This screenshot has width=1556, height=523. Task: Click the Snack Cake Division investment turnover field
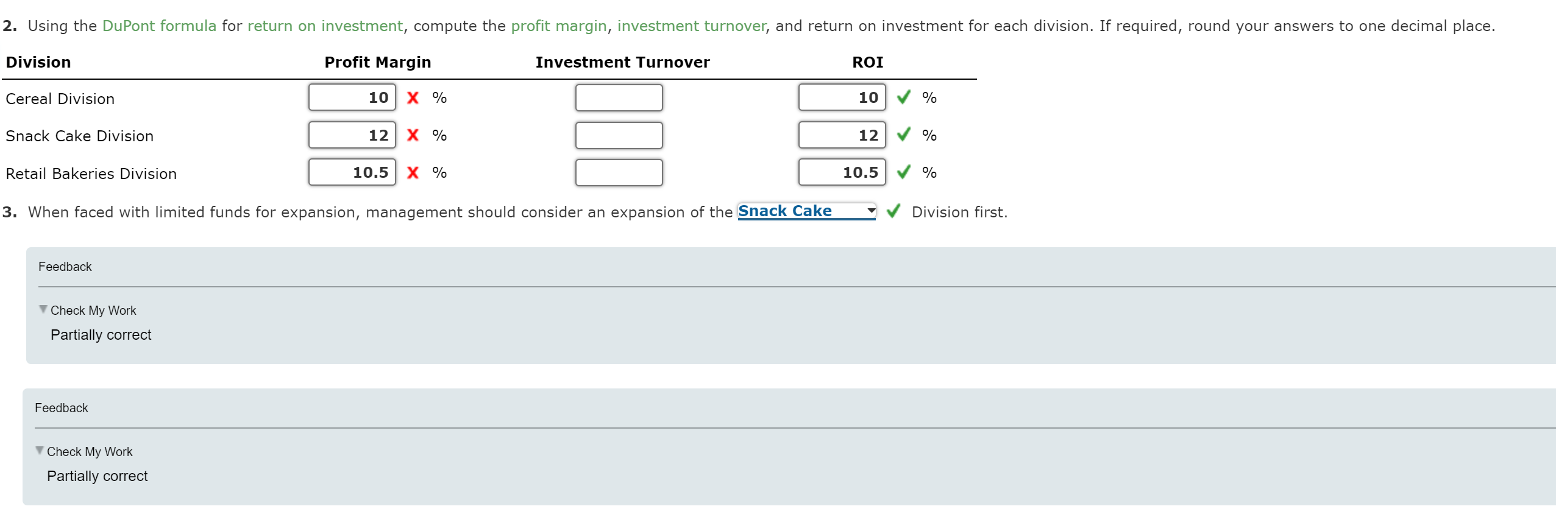(618, 135)
